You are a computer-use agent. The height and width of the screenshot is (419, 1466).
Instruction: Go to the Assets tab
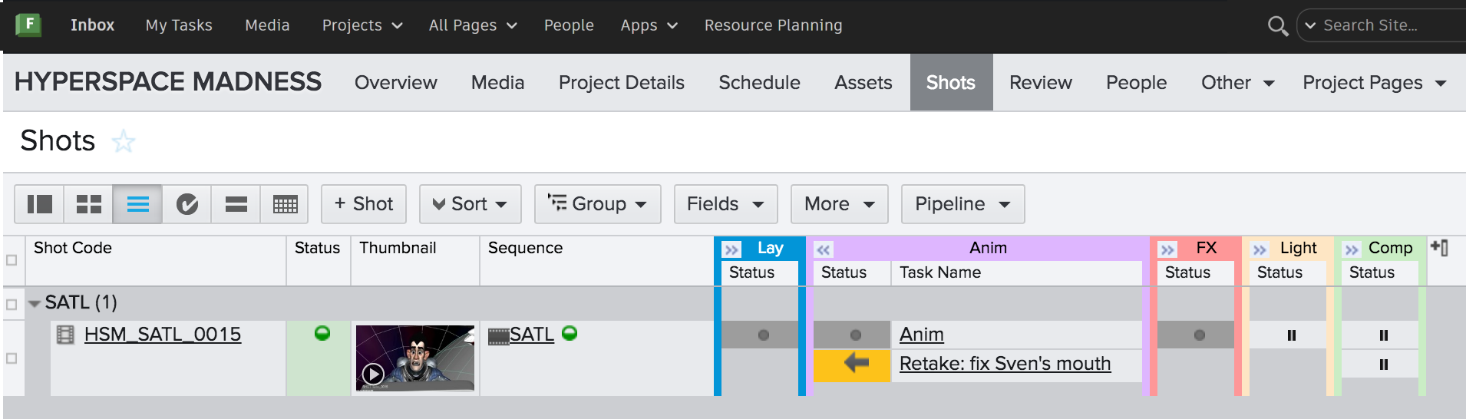863,83
